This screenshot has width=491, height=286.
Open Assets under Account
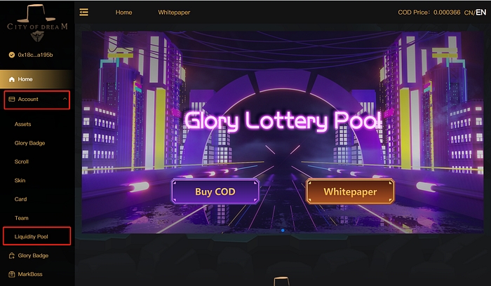pyautogui.click(x=23, y=124)
